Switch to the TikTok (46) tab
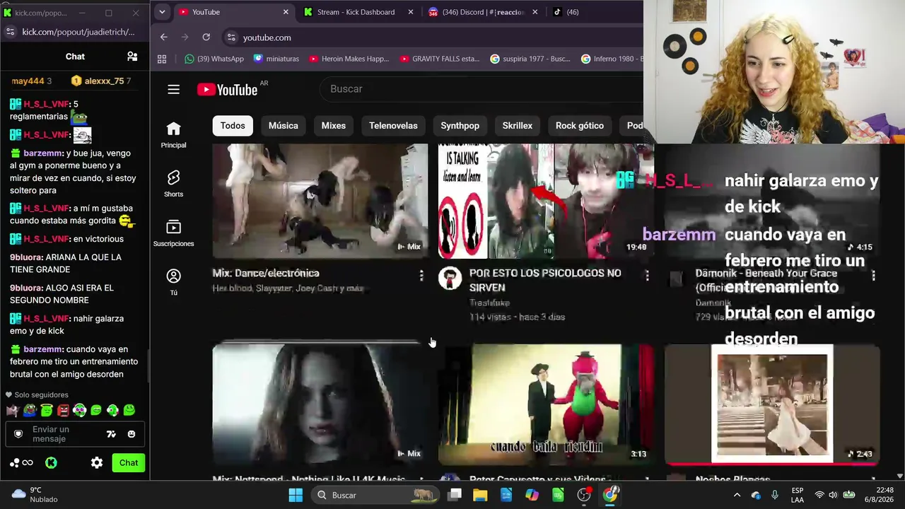The height and width of the screenshot is (509, 905). [x=566, y=12]
